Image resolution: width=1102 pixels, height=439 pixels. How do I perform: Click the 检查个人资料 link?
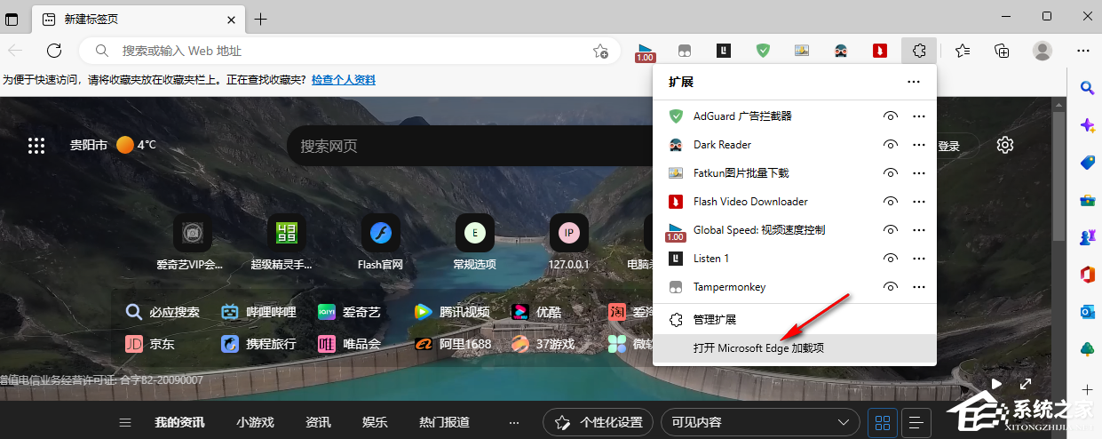[x=343, y=80]
